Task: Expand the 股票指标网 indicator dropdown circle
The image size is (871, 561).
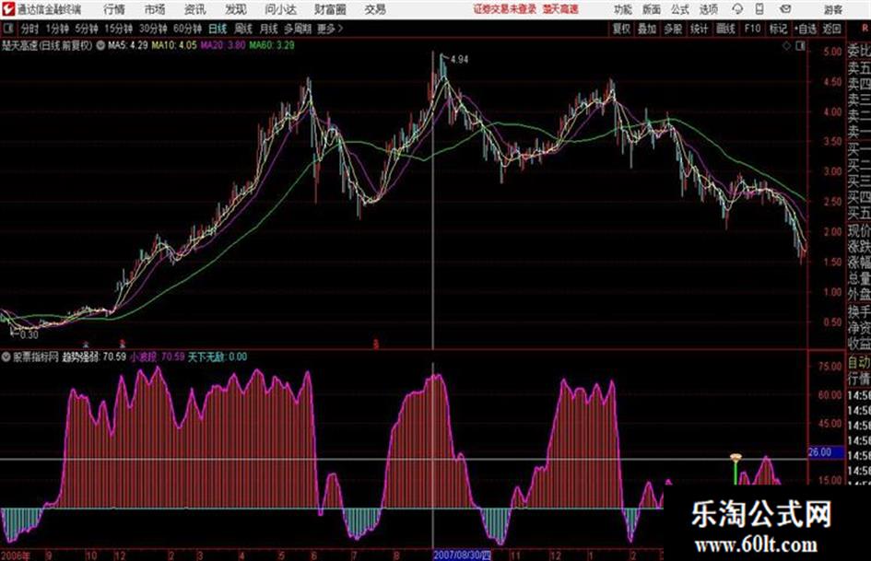Action: 6,356
